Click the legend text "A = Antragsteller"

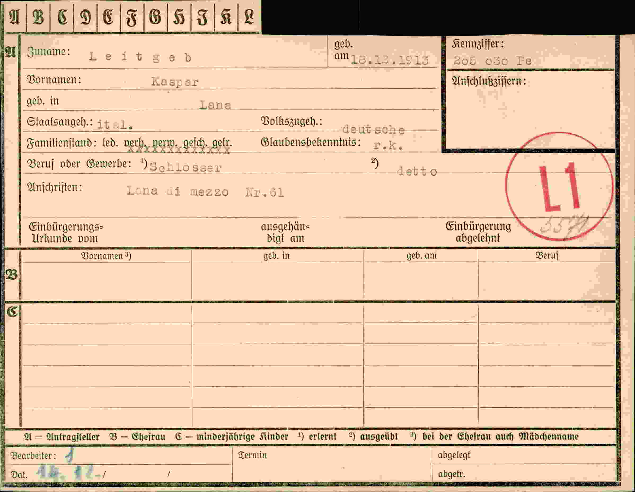(x=62, y=437)
